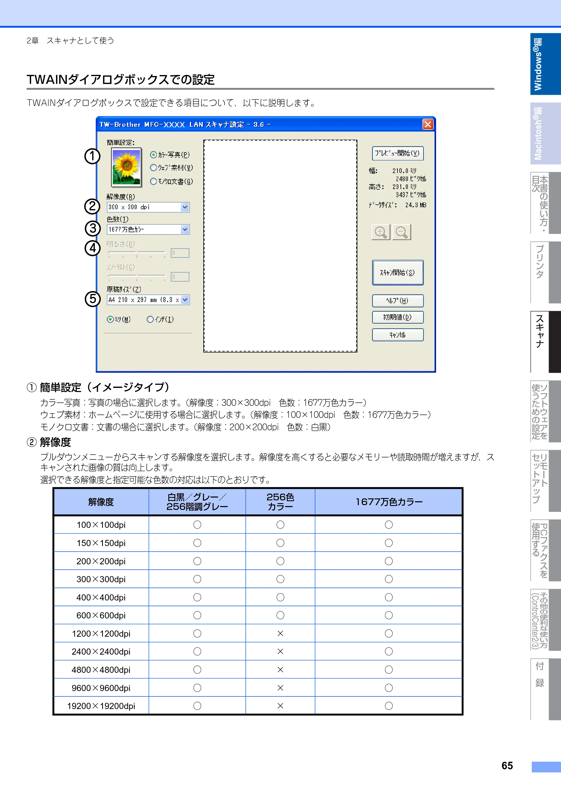561x794 pixels.
Task: Click the sunflower preview thumbnail
Action: click(127, 167)
